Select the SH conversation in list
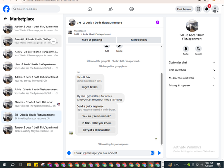Screen dimensions: 224x168 click(31, 116)
